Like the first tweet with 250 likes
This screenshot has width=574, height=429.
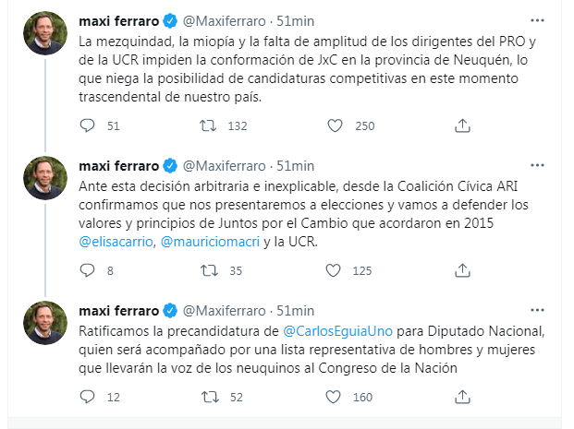pos(335,125)
